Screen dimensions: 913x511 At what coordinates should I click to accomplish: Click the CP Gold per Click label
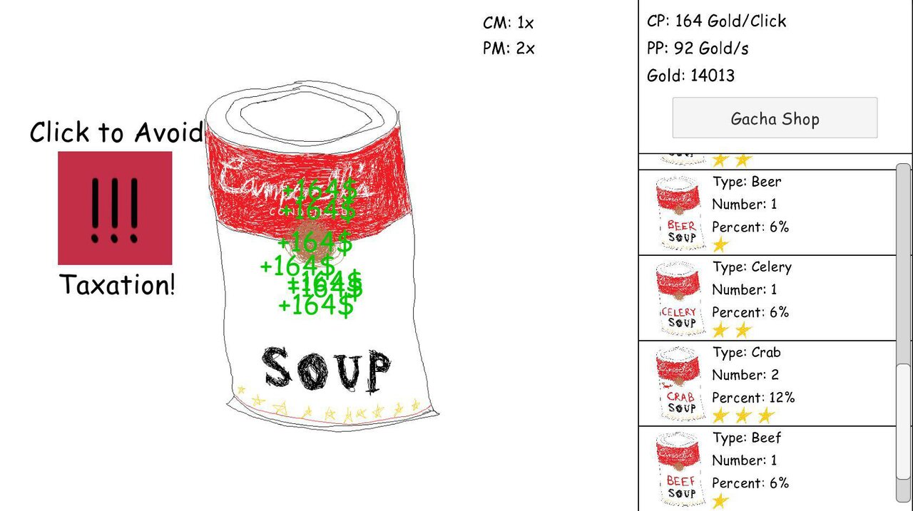716,21
